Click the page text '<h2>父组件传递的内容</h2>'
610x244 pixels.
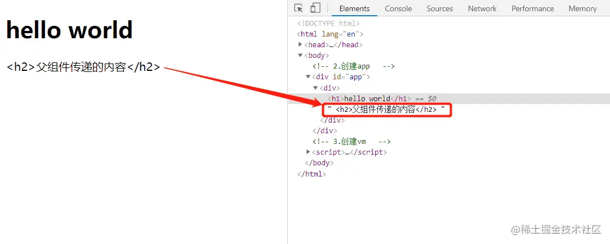[x=83, y=67]
